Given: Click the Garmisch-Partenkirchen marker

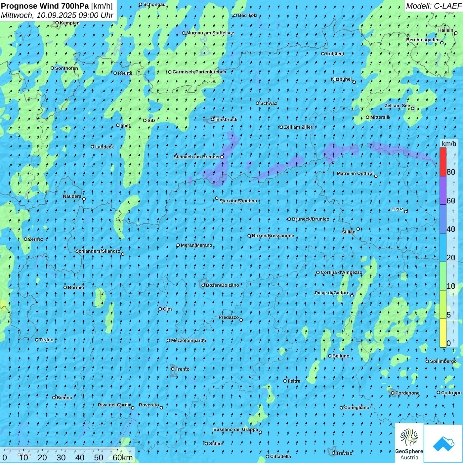Looking at the screenshot, I should tap(170, 72).
